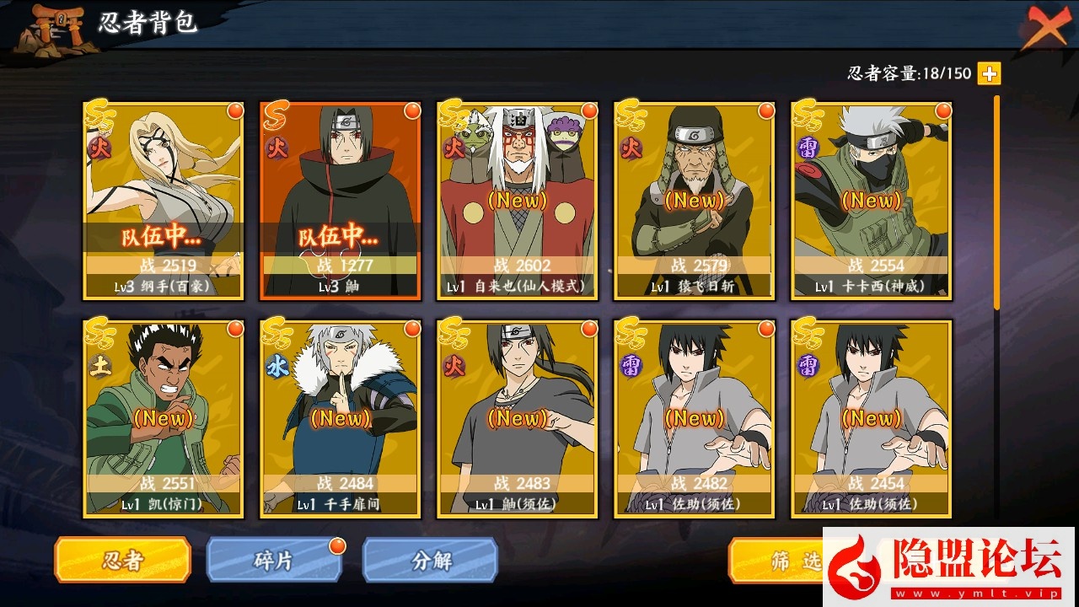Click the red dot on the 碎片 tab
This screenshot has height=607, width=1079.
click(336, 545)
